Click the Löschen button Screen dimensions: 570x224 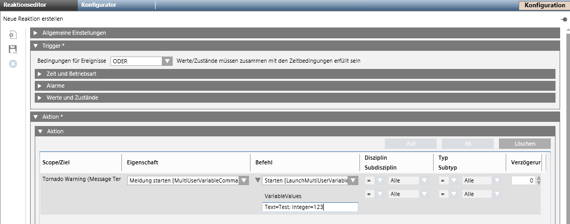click(x=524, y=143)
